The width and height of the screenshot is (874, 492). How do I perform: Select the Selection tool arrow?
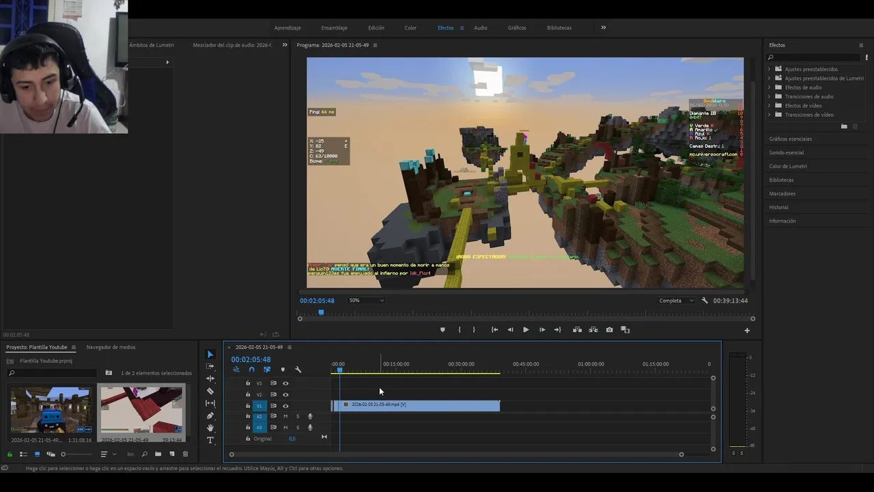[210, 354]
